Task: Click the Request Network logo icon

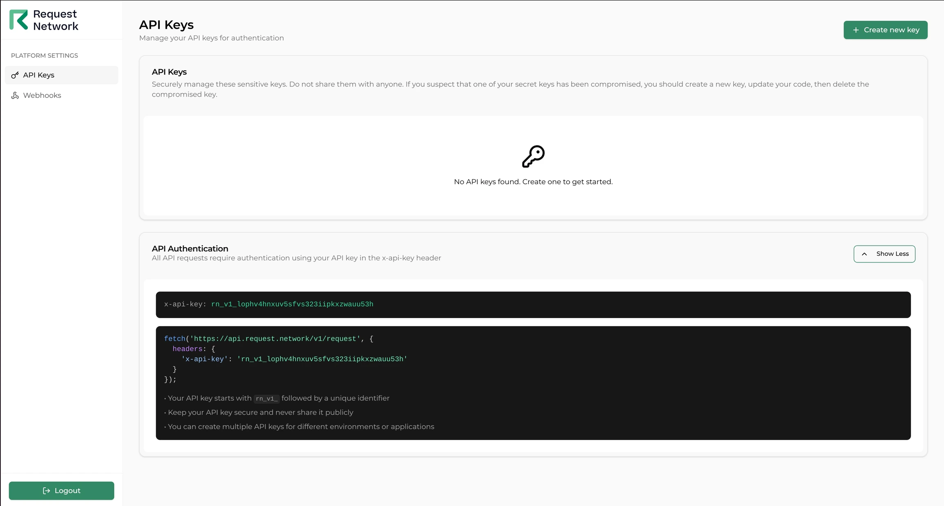Action: (x=18, y=19)
